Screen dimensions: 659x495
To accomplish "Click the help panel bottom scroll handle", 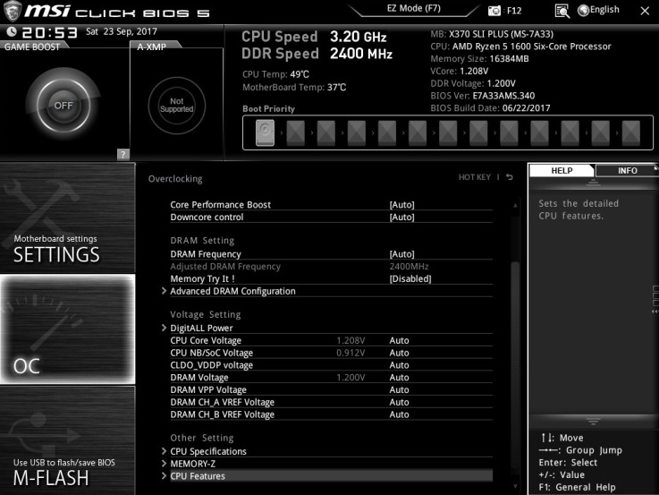I will coord(593,421).
